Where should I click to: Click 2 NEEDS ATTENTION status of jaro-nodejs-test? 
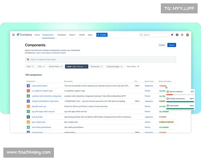pyautogui.click(x=166, y=122)
